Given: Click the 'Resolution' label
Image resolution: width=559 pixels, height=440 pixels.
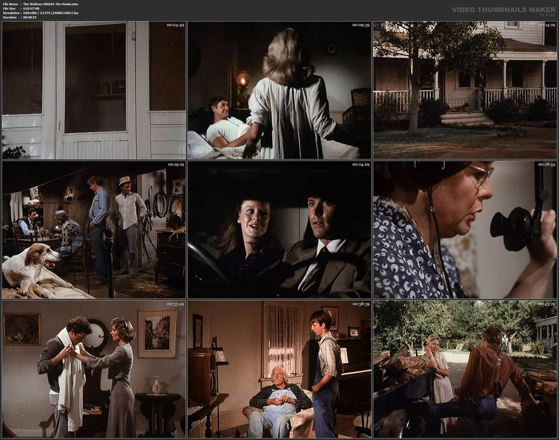Looking at the screenshot, I should [10, 13].
